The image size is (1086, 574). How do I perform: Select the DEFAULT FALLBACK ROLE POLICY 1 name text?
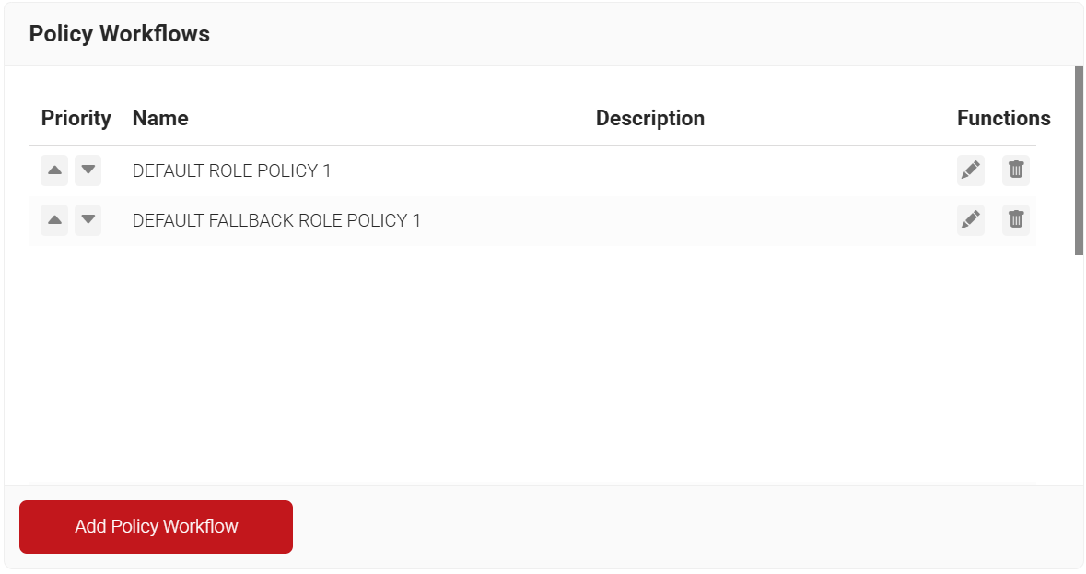click(276, 221)
